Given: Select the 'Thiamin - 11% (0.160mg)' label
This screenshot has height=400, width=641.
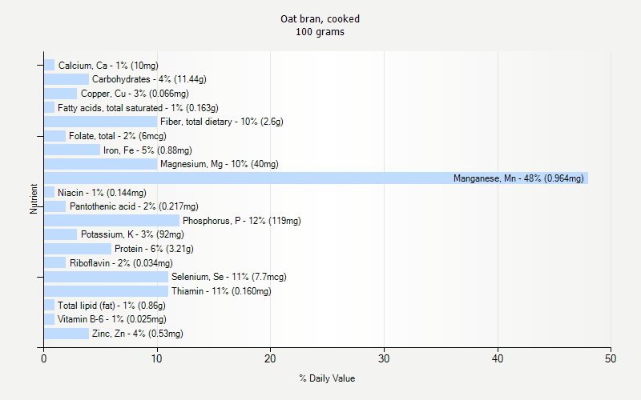Looking at the screenshot, I should click(x=221, y=291).
